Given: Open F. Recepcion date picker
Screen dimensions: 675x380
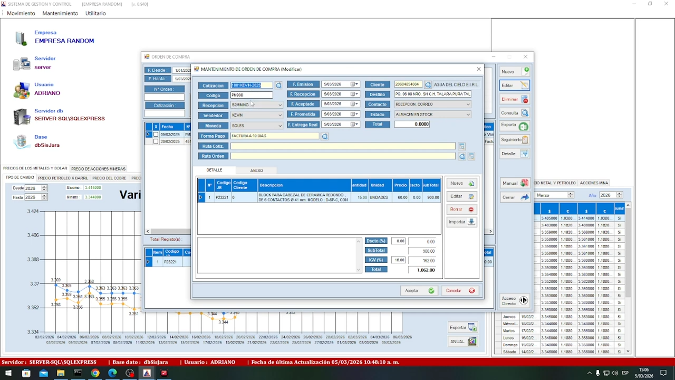Looking at the screenshot, I should (355, 94).
